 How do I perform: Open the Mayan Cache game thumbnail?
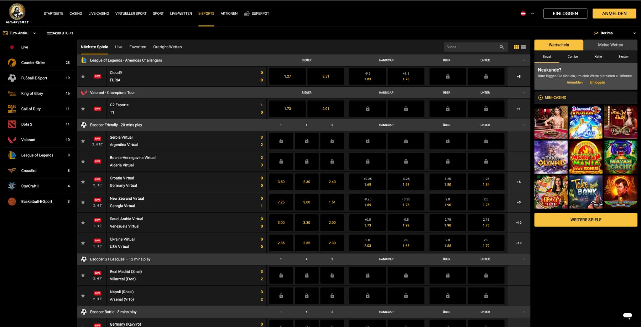tap(621, 157)
